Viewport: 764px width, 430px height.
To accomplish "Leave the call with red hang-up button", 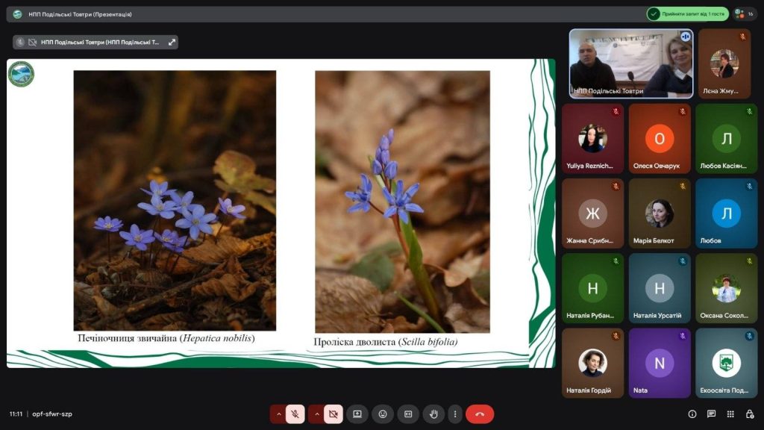I will (x=480, y=414).
